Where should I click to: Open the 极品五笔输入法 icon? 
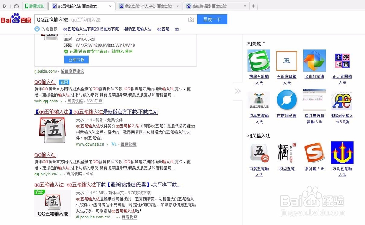[x=259, y=100]
